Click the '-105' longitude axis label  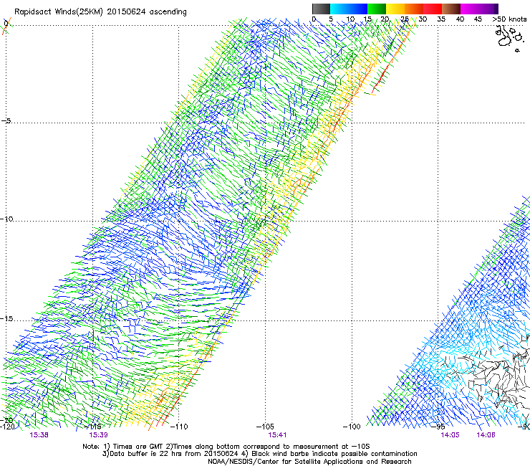pos(265,427)
